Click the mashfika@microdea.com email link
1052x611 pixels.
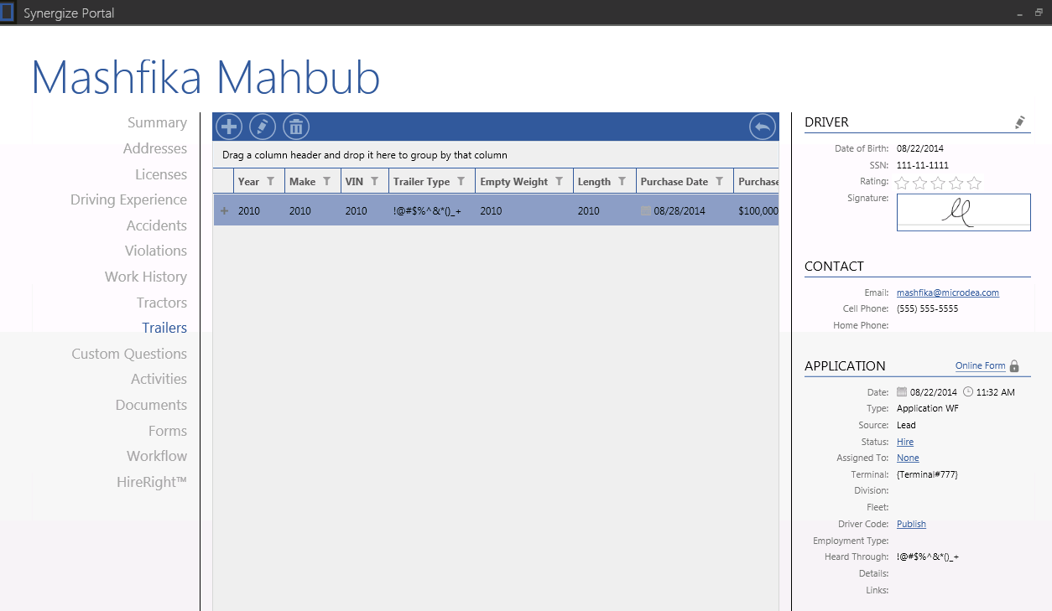947,293
